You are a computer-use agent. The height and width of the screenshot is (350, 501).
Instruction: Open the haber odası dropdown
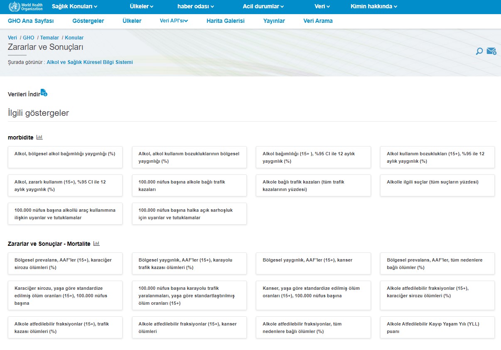coord(196,6)
